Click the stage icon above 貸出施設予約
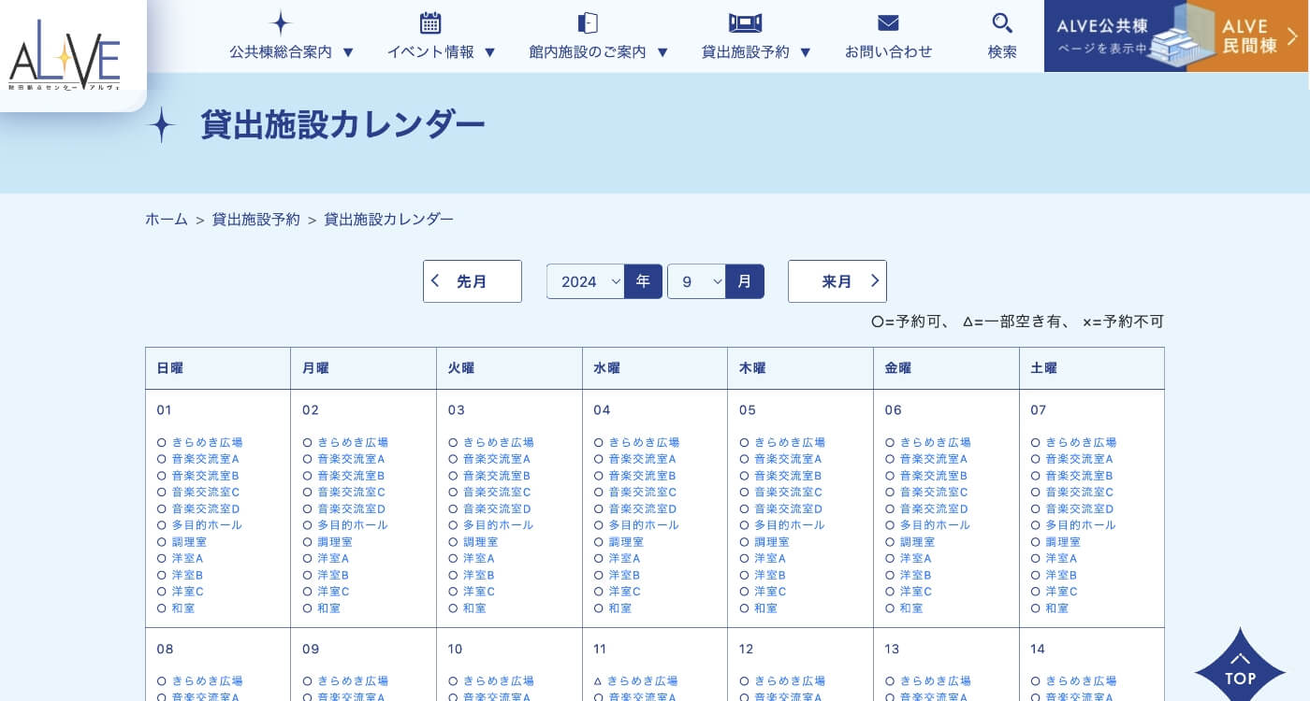 point(745,23)
